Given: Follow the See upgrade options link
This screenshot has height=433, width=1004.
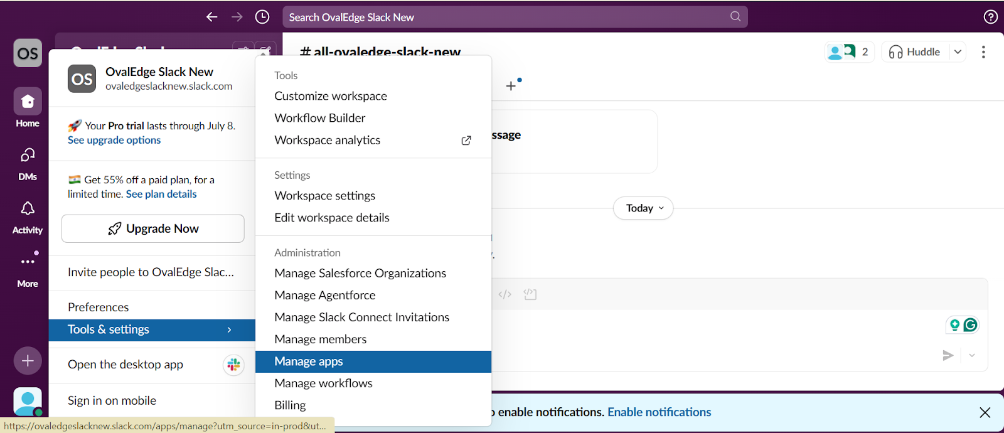Looking at the screenshot, I should (114, 141).
